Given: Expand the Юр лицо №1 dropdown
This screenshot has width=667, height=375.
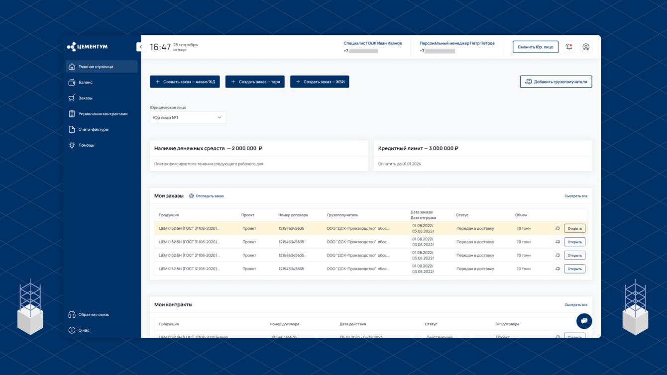Looking at the screenshot, I should click(188, 118).
